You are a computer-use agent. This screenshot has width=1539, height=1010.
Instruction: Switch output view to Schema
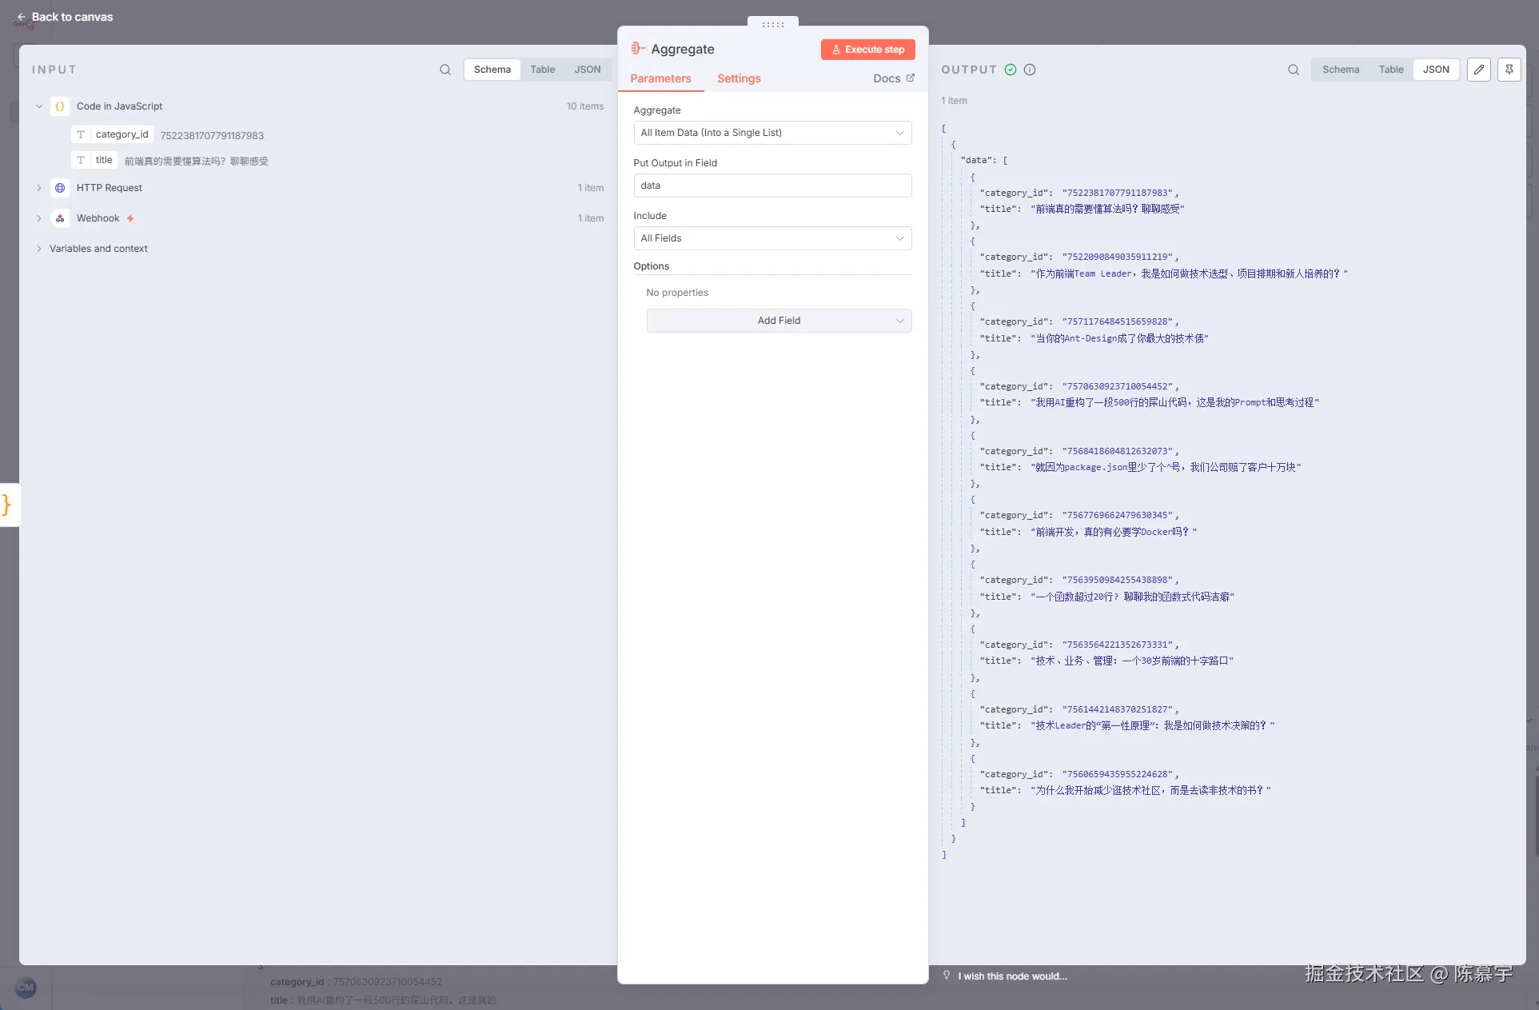click(1341, 70)
